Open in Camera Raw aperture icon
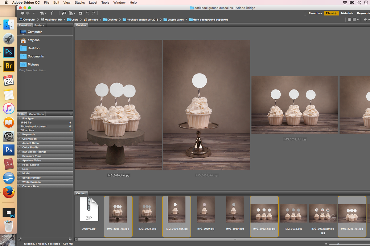 [80, 13]
